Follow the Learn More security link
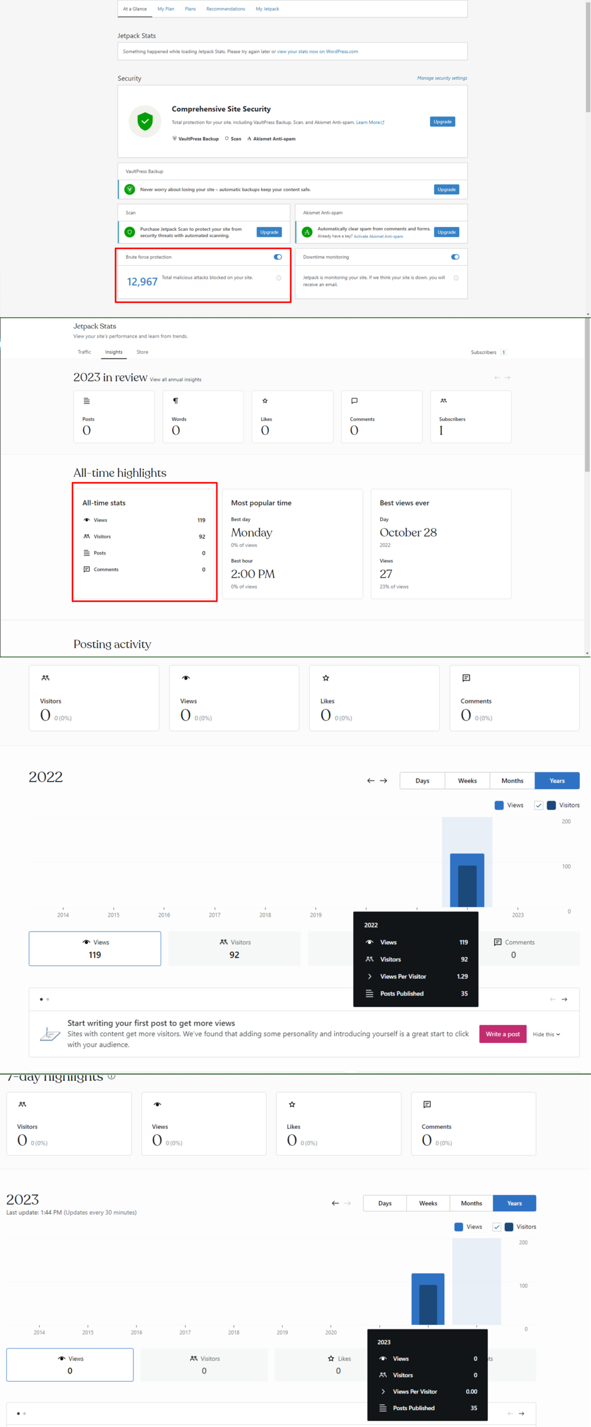This screenshot has height=1427, width=591. point(370,123)
